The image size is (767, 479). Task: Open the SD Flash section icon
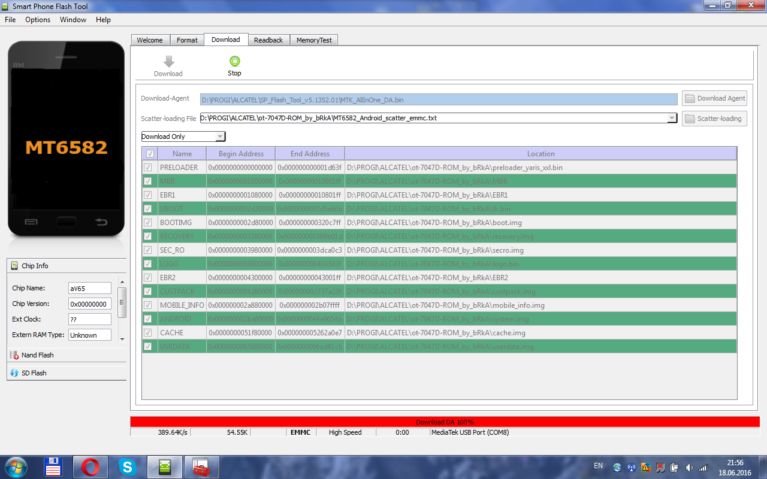(x=14, y=373)
